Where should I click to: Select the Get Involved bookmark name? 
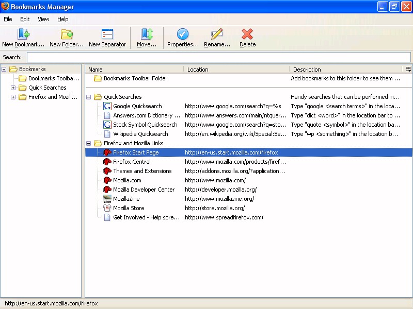pos(146,217)
